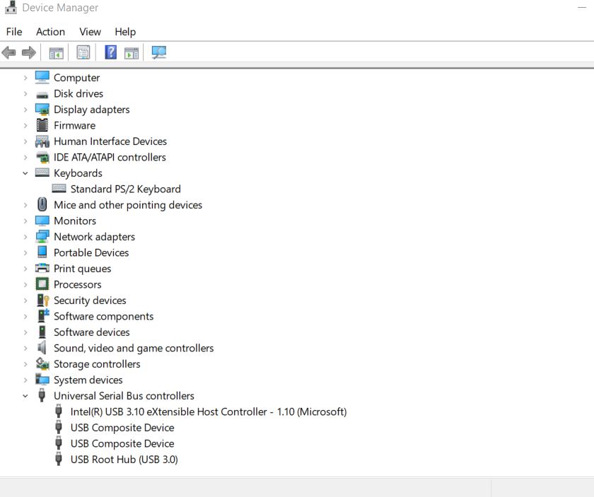
Task: Select IDE ATA/ATAPI controllers label
Action: [110, 157]
